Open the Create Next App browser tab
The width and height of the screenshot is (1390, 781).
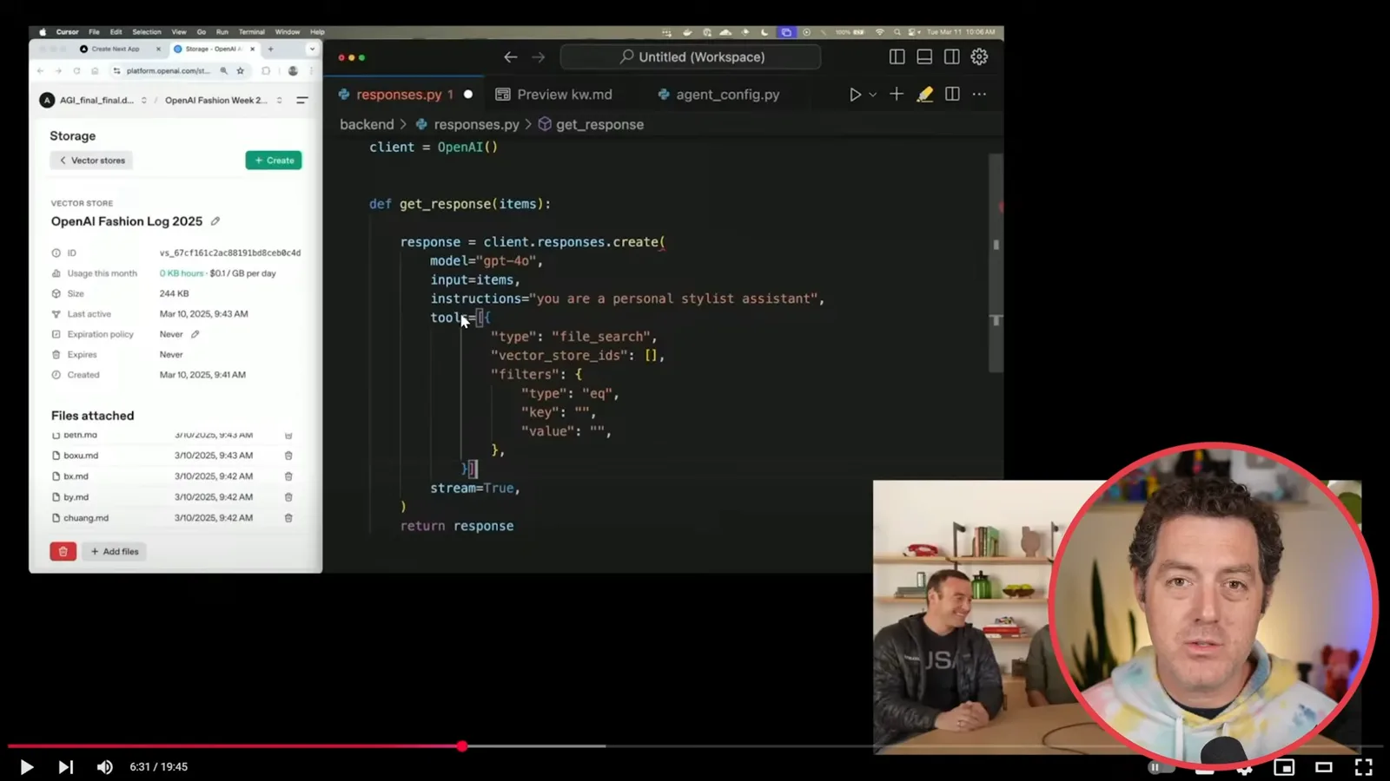116,49
